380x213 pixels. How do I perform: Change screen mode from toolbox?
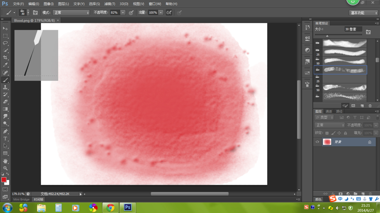[x=5, y=197]
